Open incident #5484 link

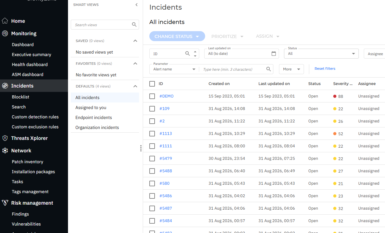166,221
